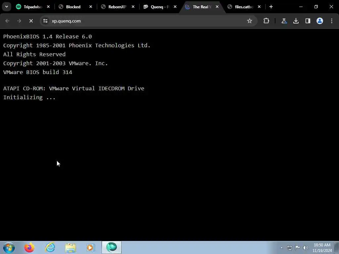Close the Blocked tab
339x254 pixels.
coord(91,7)
